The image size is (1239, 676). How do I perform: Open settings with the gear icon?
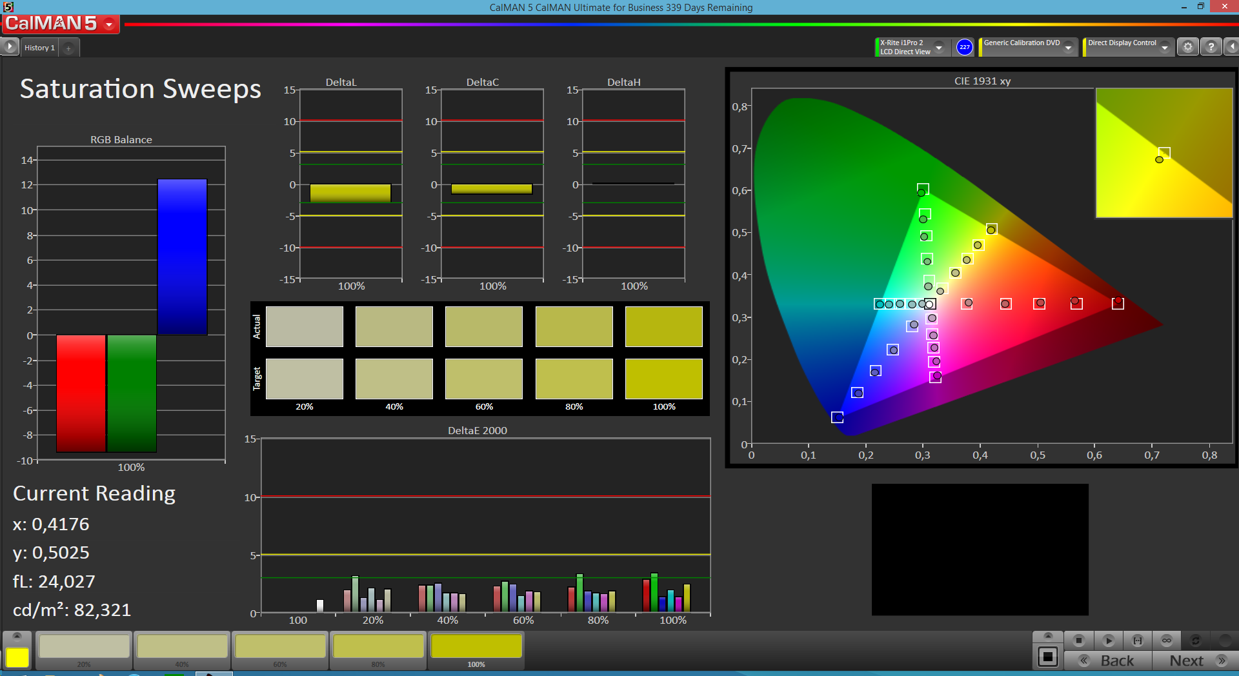tap(1187, 47)
